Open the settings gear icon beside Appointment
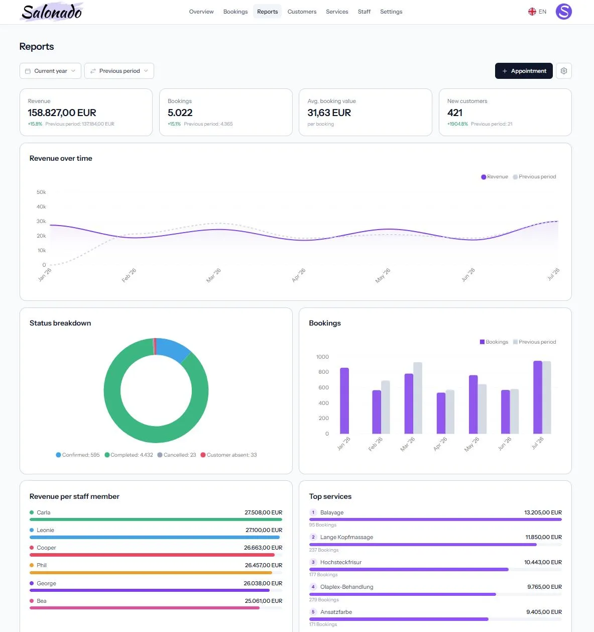This screenshot has width=594, height=632. [564, 71]
